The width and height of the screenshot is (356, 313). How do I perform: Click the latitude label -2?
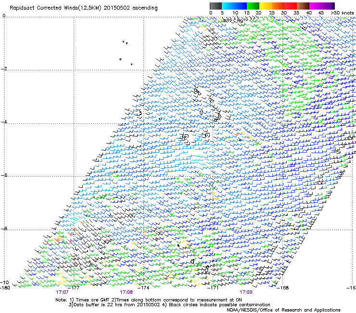tap(4, 69)
